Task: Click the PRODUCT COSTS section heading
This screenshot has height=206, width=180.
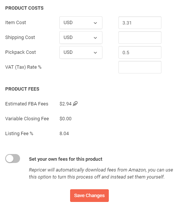Action: point(24,8)
